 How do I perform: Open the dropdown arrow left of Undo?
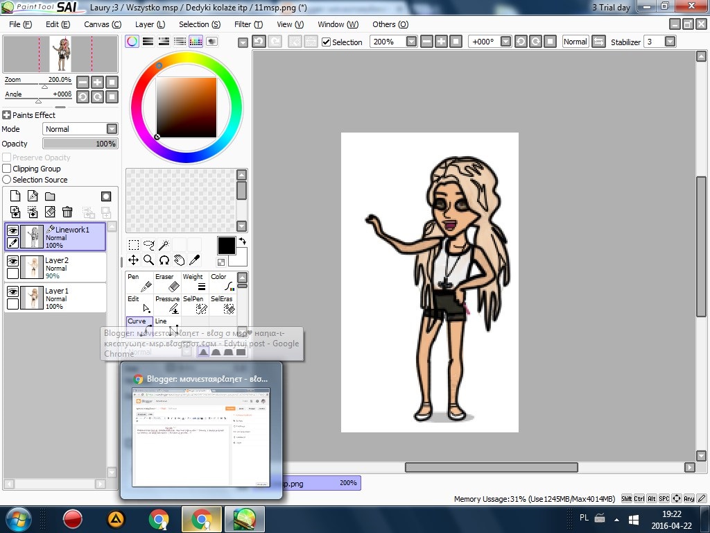tap(243, 42)
